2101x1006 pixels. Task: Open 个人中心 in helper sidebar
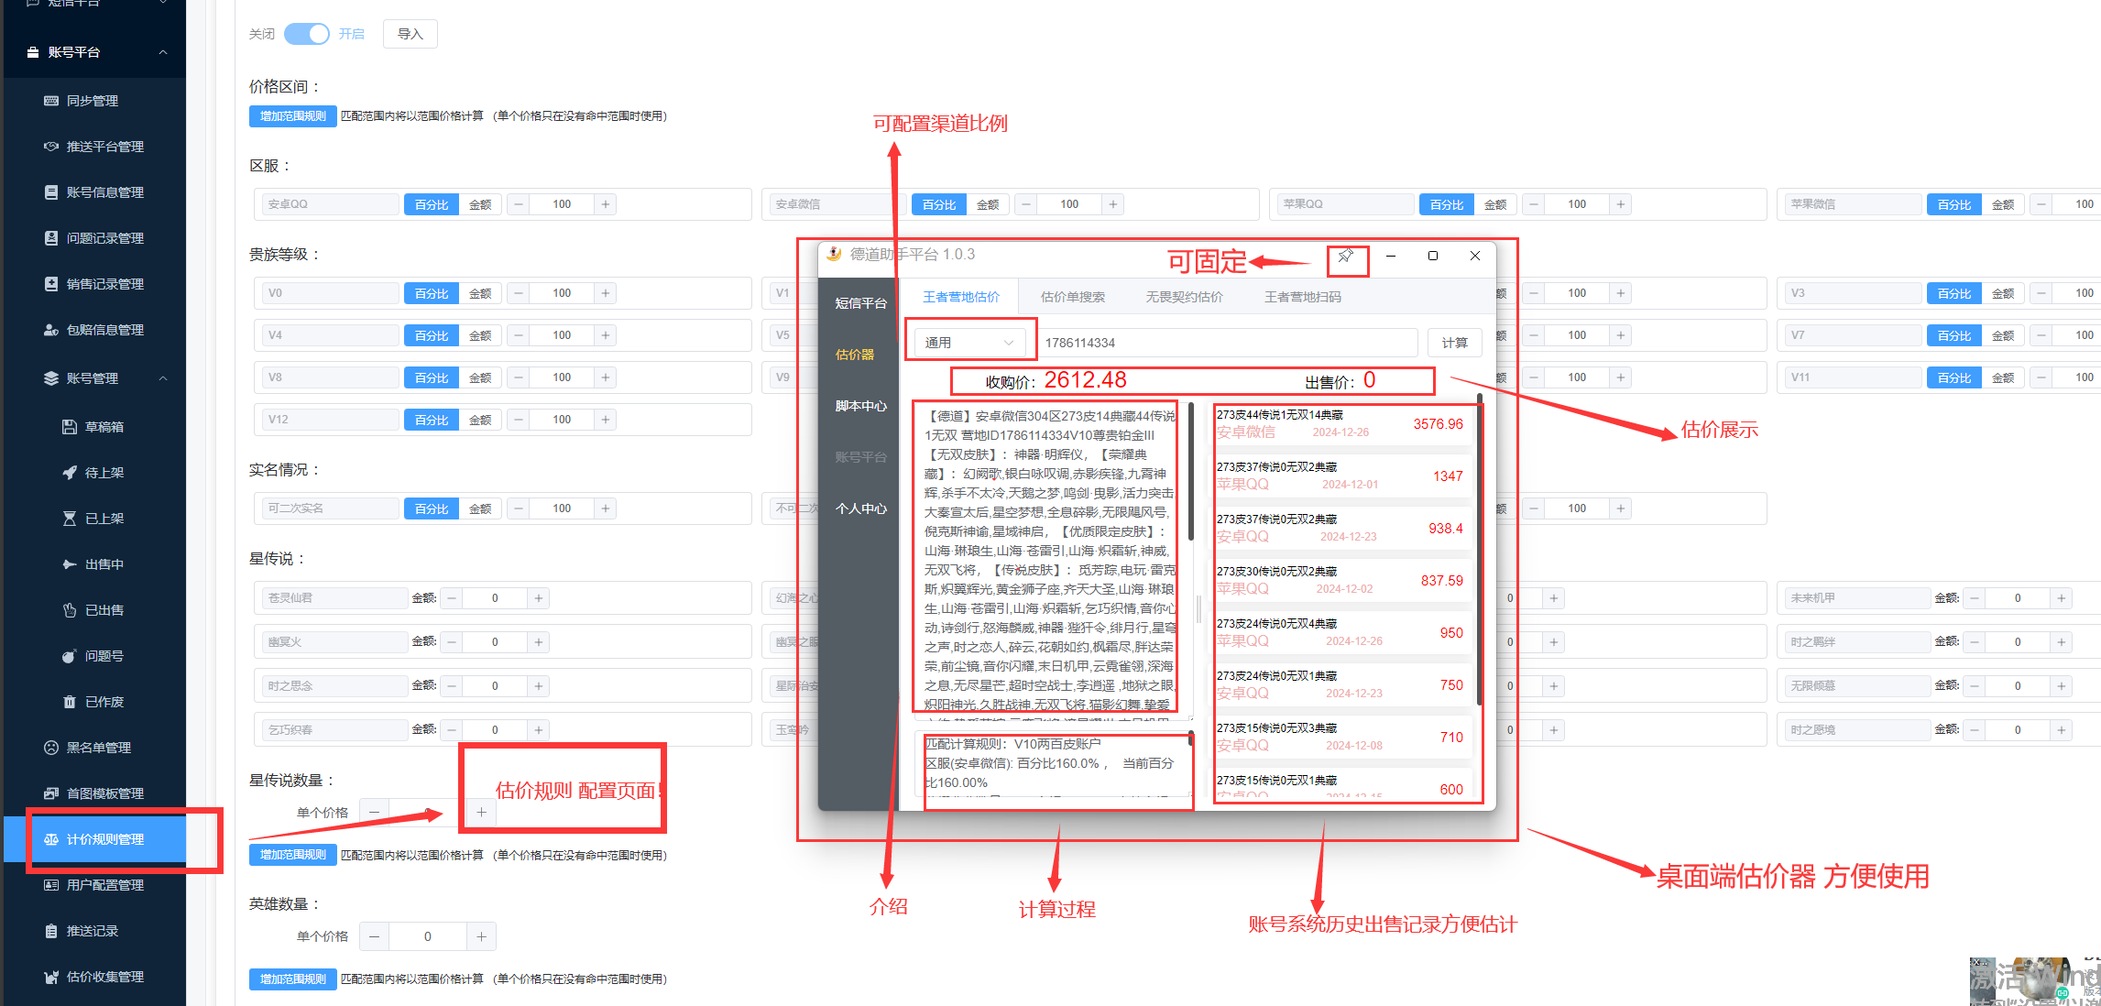click(860, 508)
